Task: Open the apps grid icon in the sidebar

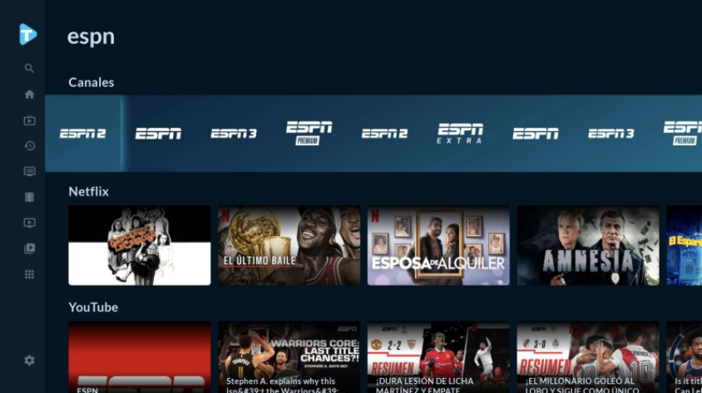Action: pyautogui.click(x=30, y=274)
